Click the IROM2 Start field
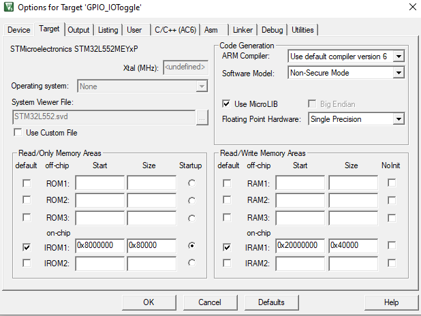 pos(100,264)
